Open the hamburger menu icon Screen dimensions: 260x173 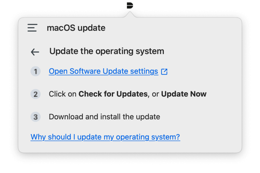coord(32,28)
